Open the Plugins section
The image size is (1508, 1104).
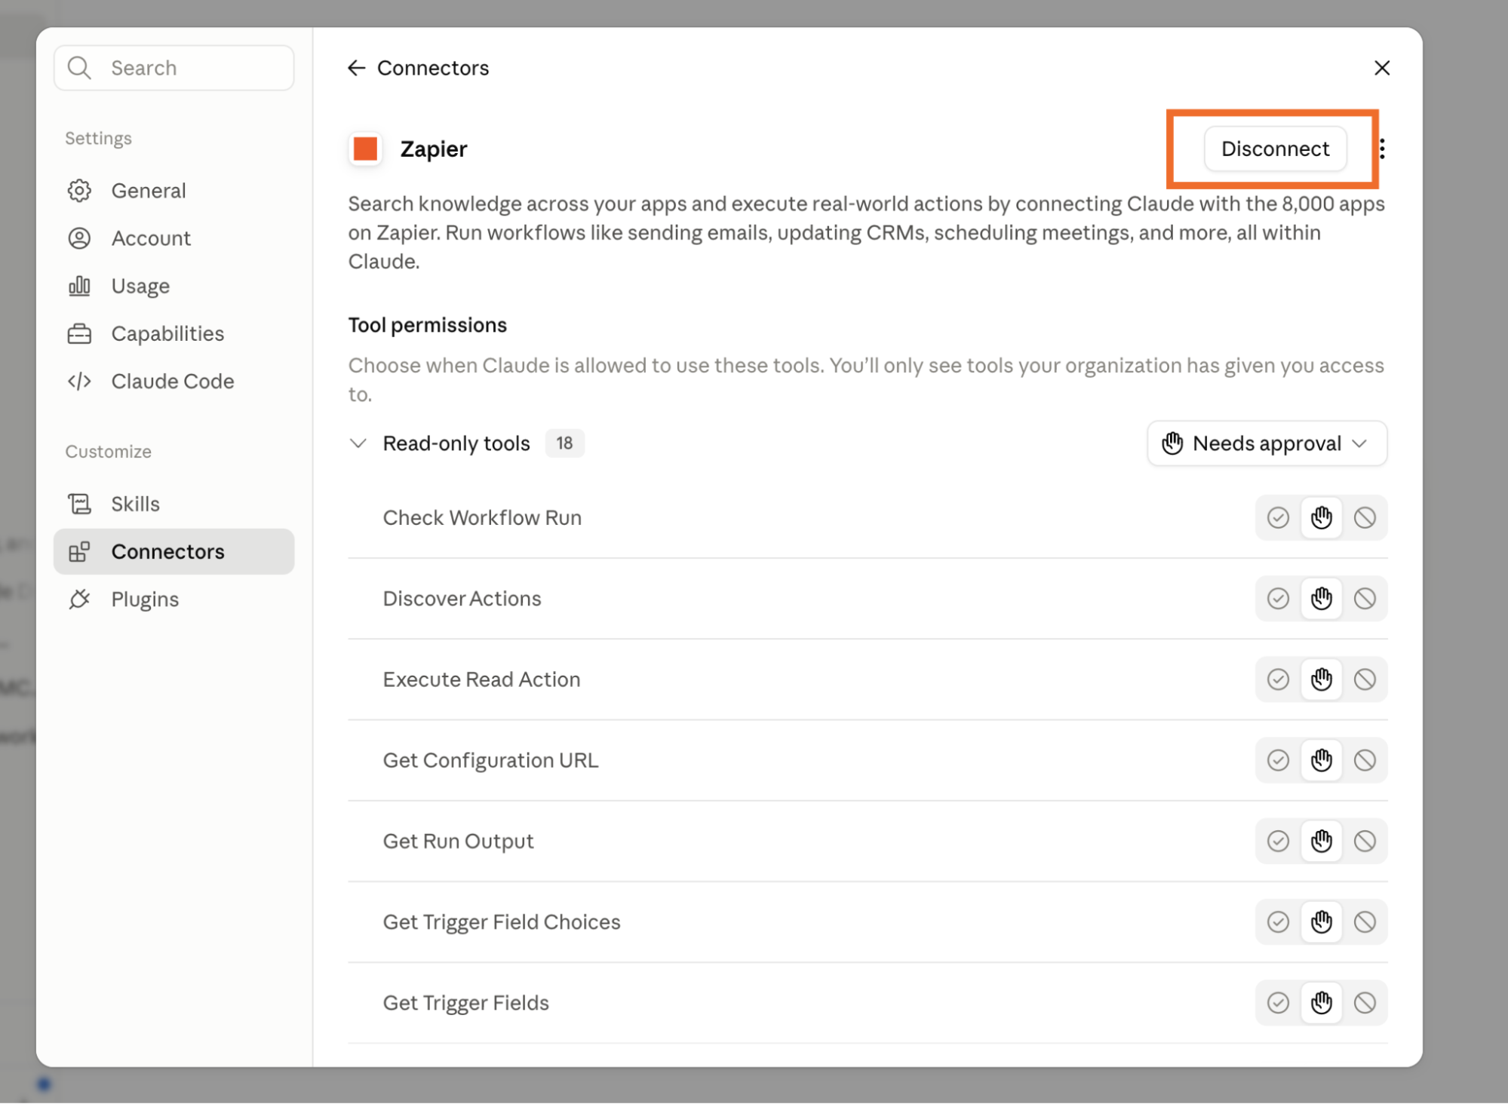tap(174, 600)
